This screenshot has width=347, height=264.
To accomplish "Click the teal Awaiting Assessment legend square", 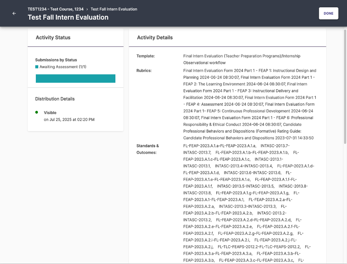I will pos(37,66).
